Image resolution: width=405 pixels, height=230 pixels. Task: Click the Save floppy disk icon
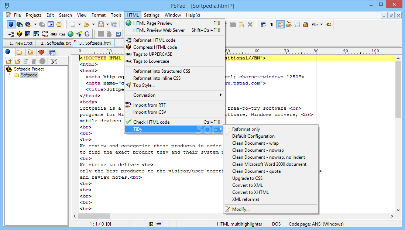pos(101,24)
